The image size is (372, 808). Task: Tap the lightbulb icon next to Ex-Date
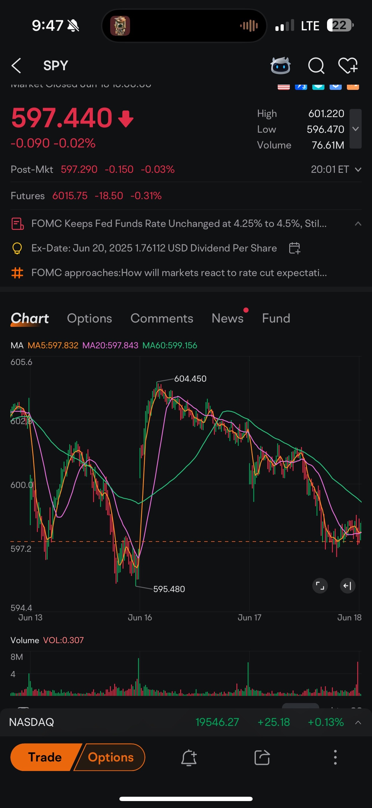click(17, 248)
